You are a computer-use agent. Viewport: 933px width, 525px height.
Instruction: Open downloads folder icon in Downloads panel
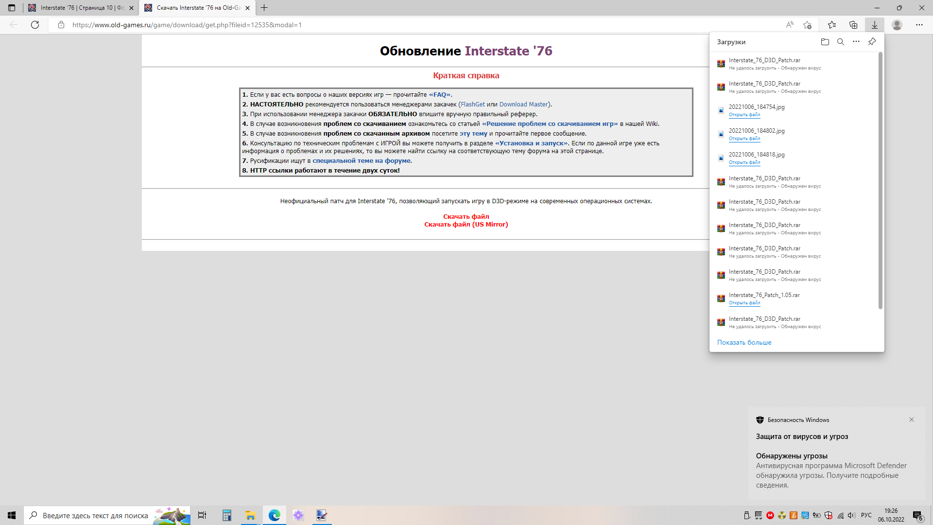click(x=825, y=42)
